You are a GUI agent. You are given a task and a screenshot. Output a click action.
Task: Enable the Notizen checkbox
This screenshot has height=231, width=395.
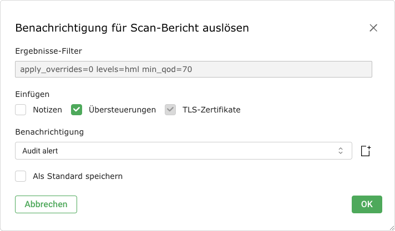(x=21, y=110)
